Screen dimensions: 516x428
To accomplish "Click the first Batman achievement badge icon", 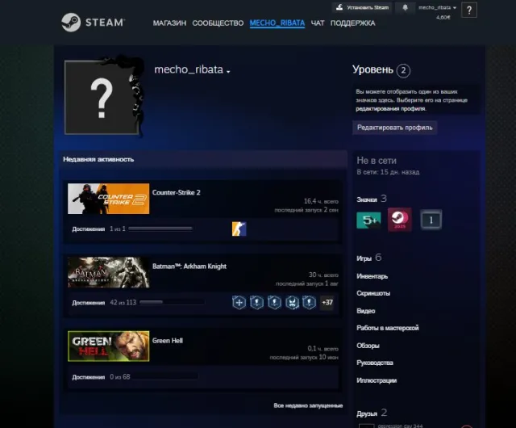I will coord(239,302).
